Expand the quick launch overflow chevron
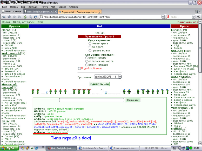The height and width of the screenshot is (151, 202). [x=43, y=147]
